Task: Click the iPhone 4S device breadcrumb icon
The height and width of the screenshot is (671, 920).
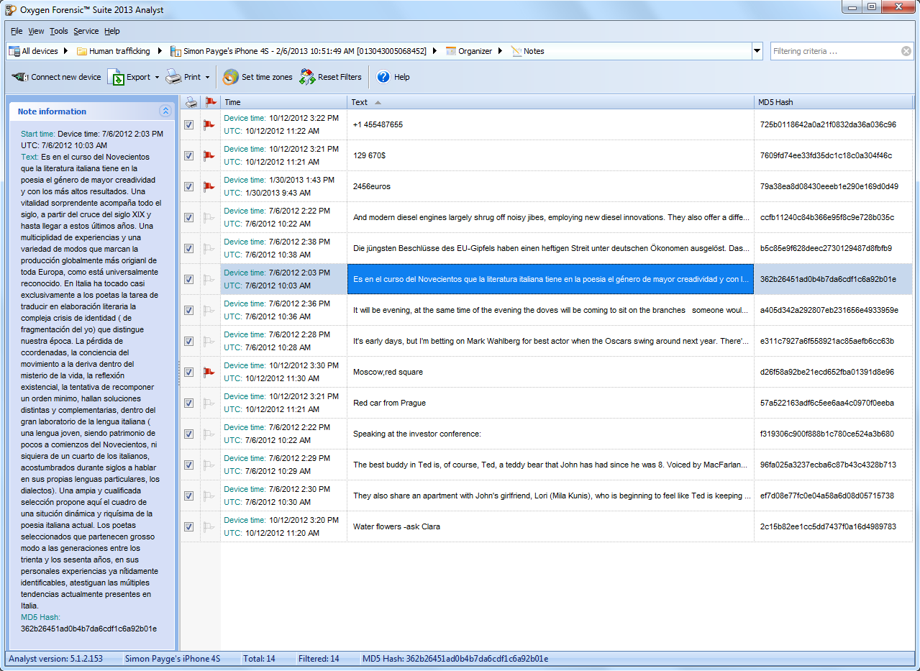Action: coord(176,51)
